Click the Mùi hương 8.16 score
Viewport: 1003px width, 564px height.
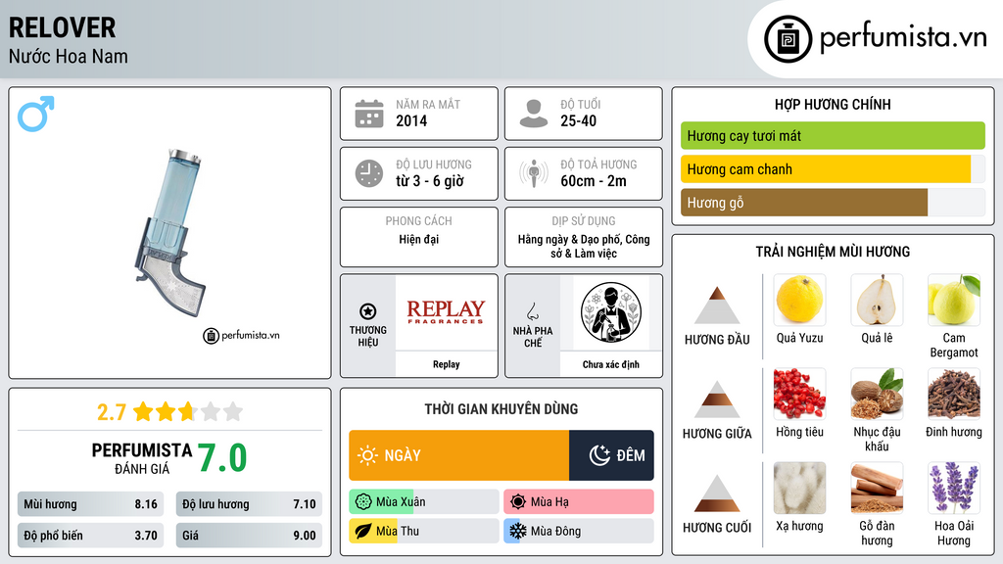[90, 504]
